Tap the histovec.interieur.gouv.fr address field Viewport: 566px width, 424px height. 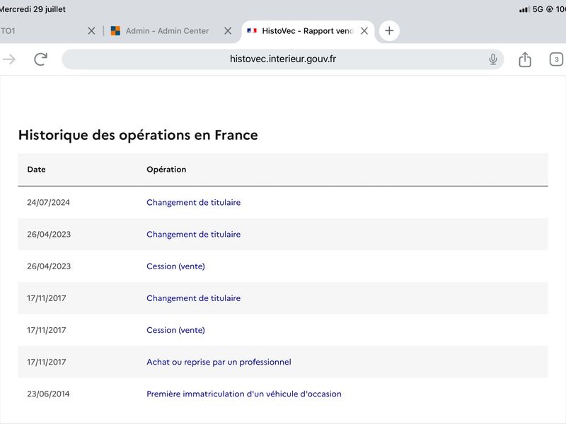pyautogui.click(x=282, y=59)
